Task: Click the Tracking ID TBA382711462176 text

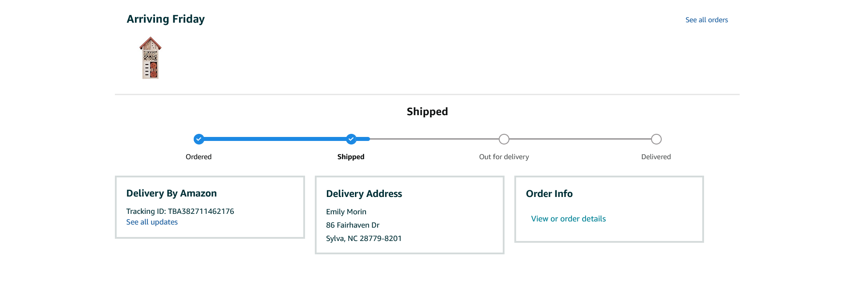Action: click(180, 211)
